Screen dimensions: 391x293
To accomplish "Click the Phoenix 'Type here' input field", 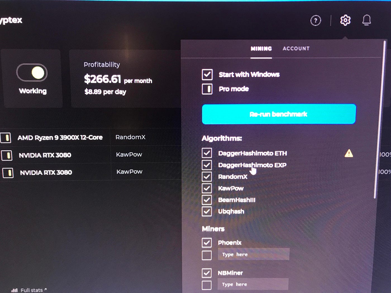I will [x=253, y=254].
